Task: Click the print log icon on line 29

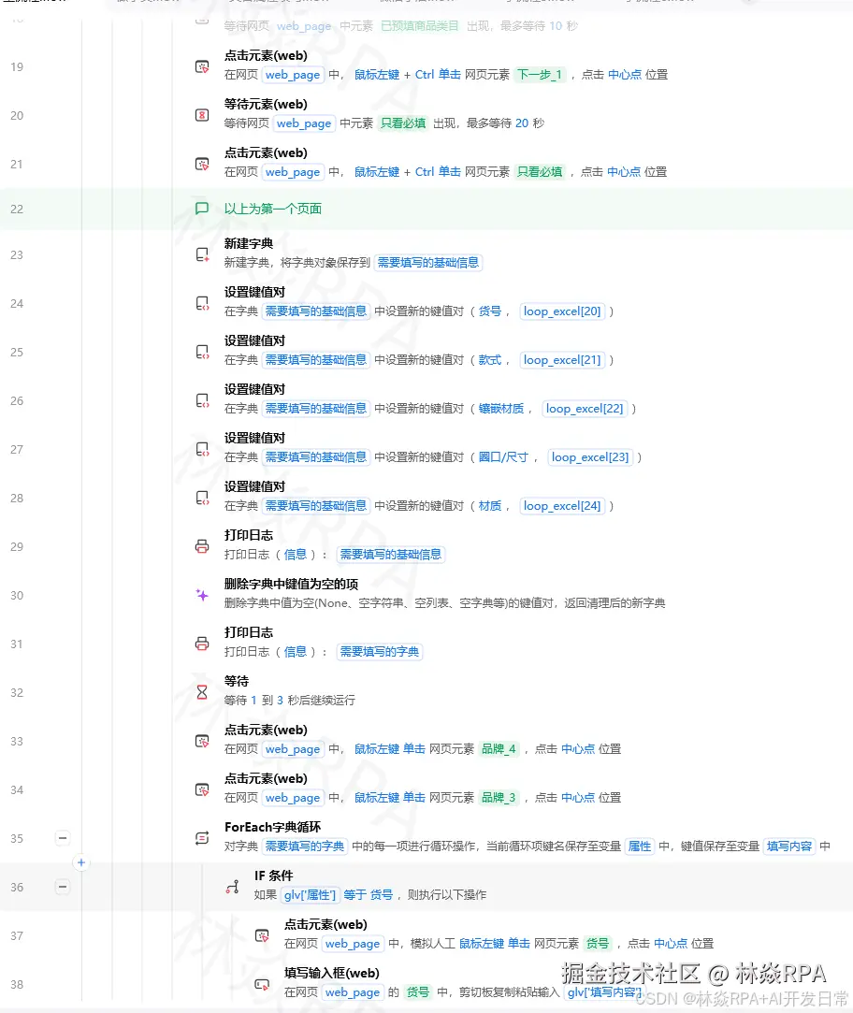Action: [x=202, y=546]
